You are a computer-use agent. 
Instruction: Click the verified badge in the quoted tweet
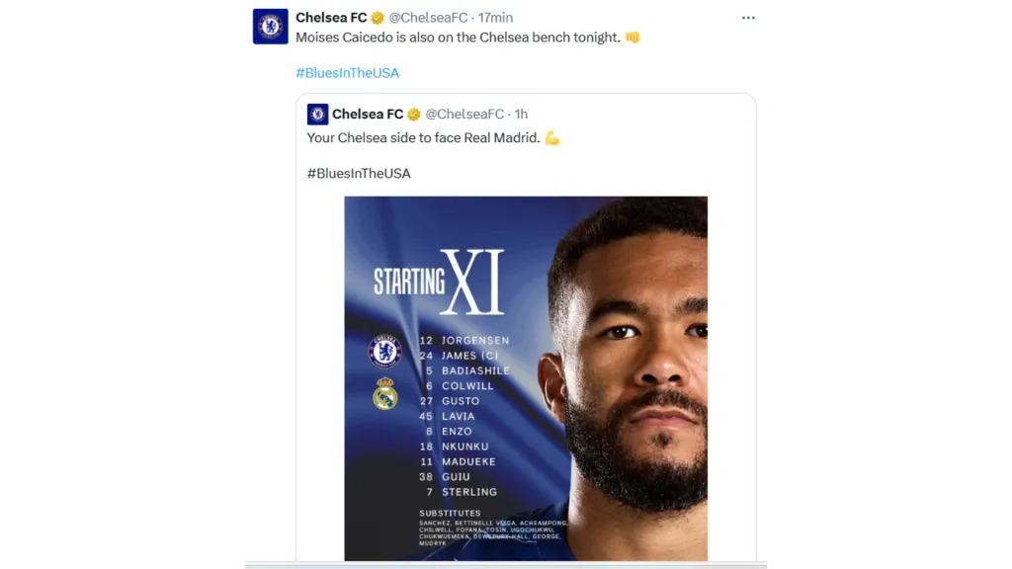414,114
